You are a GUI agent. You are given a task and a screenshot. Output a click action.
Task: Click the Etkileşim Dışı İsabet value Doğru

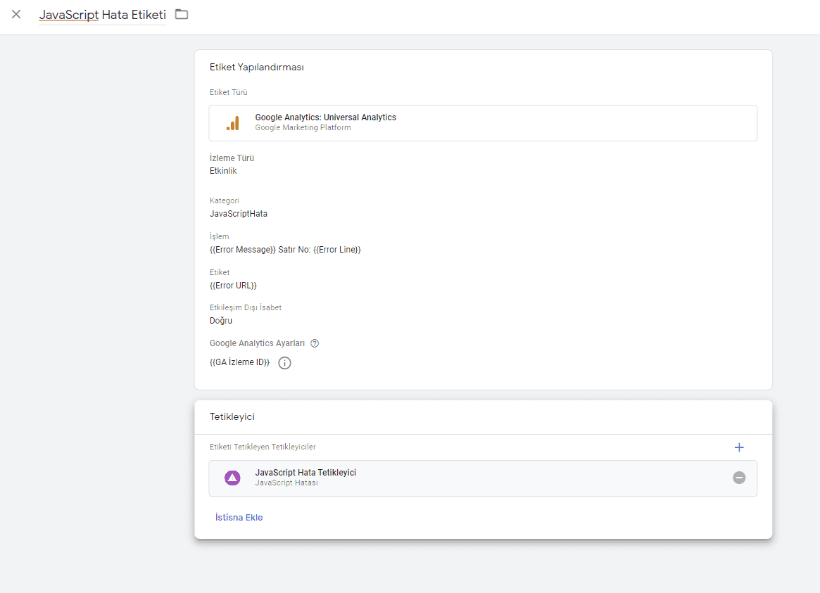coord(221,321)
